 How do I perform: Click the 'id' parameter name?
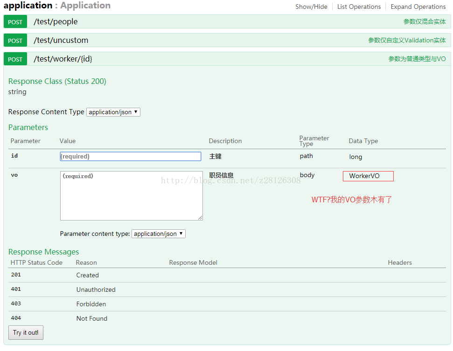(x=14, y=156)
